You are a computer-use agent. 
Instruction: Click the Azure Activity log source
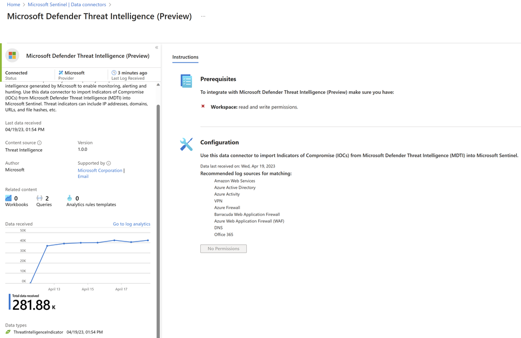227,194
